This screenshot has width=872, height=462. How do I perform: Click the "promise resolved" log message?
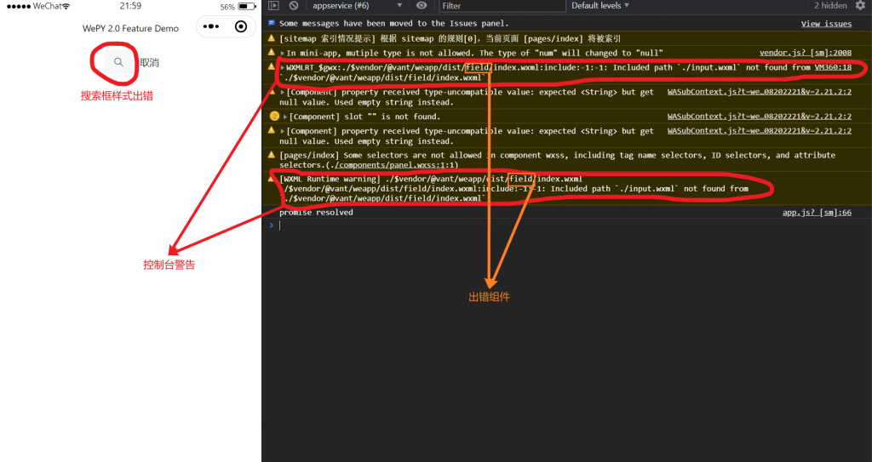[316, 213]
